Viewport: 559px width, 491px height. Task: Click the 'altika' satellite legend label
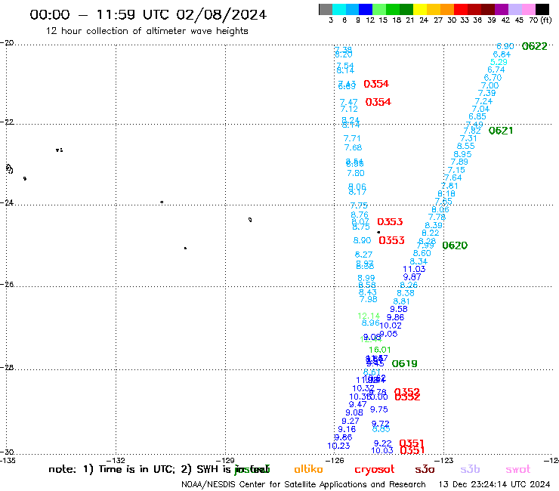308,469
